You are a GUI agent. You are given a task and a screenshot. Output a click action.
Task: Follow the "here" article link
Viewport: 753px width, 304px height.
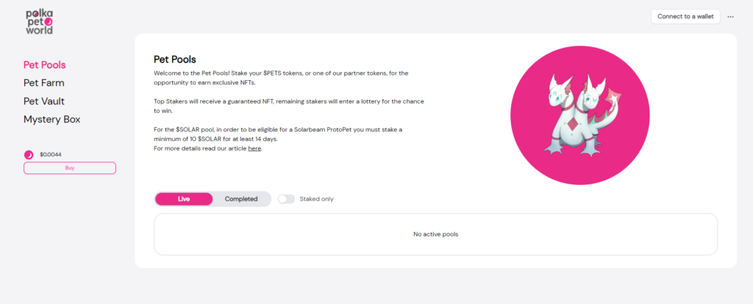coord(254,148)
